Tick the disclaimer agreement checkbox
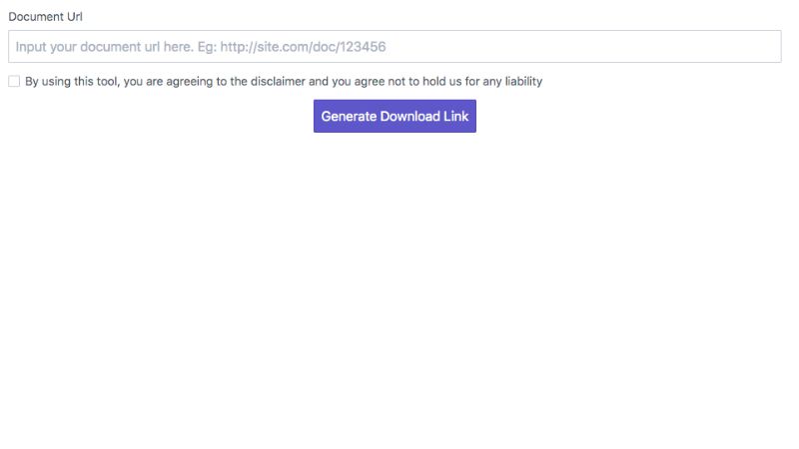Image resolution: width=799 pixels, height=449 pixels. pos(14,81)
